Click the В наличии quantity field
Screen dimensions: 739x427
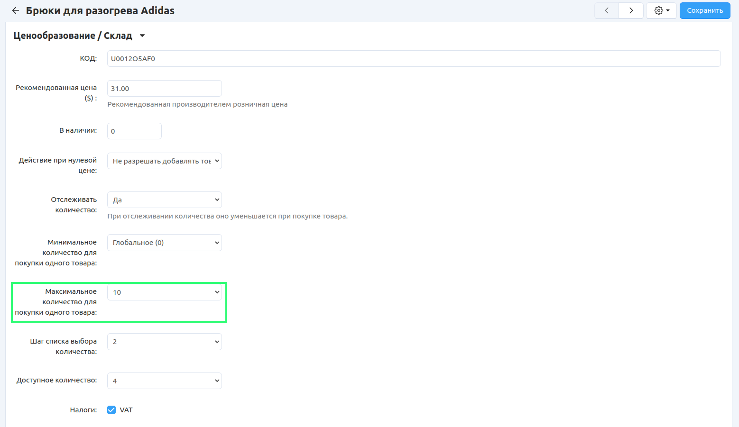[134, 131]
